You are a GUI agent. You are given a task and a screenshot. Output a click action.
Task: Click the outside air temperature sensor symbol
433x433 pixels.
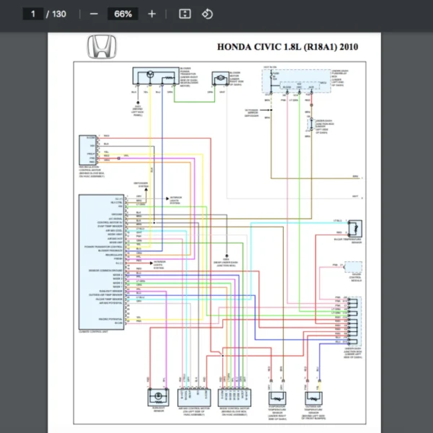tap(313, 397)
